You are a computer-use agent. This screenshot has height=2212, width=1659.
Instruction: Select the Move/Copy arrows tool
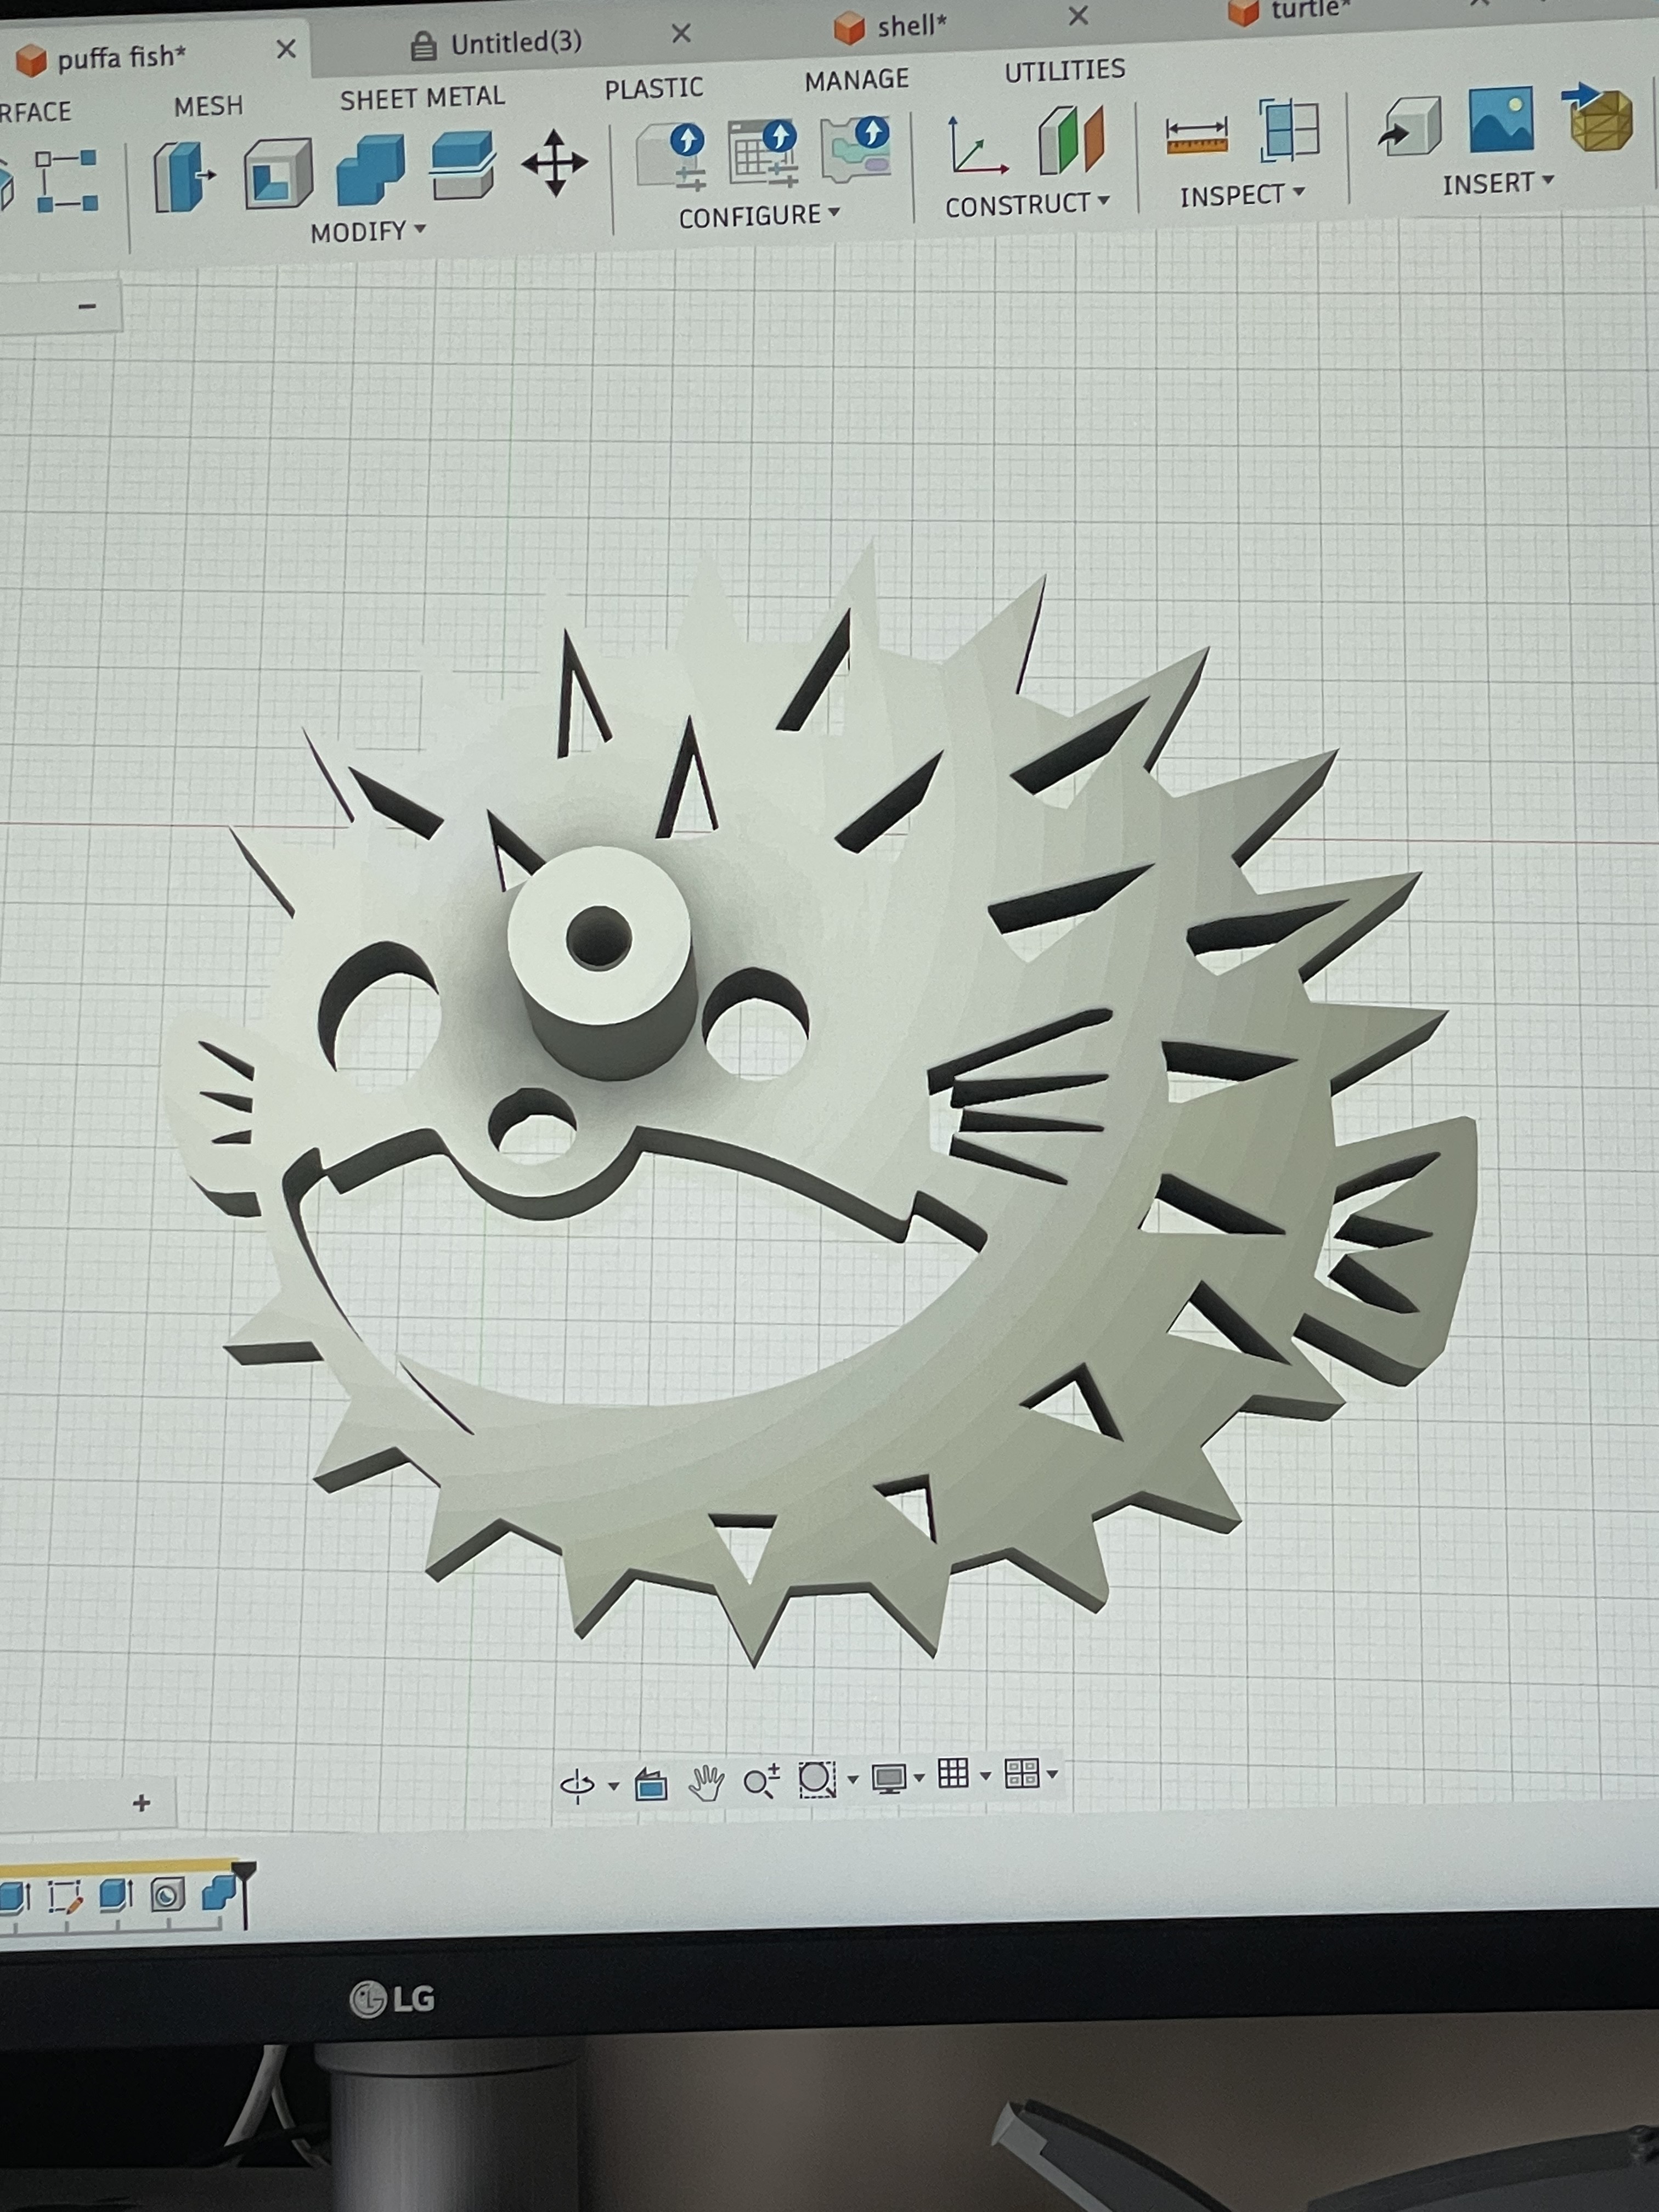[554, 162]
